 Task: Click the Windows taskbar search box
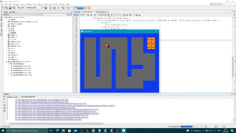click(x=27, y=130)
